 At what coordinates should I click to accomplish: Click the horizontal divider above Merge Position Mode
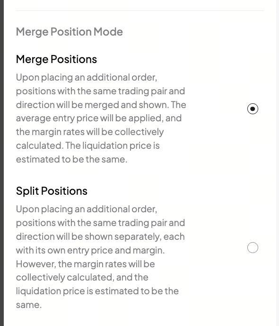[139, 10]
